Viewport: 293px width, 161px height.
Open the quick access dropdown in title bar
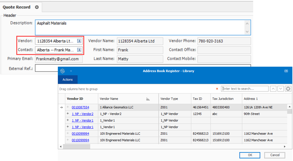tap(71, 71)
